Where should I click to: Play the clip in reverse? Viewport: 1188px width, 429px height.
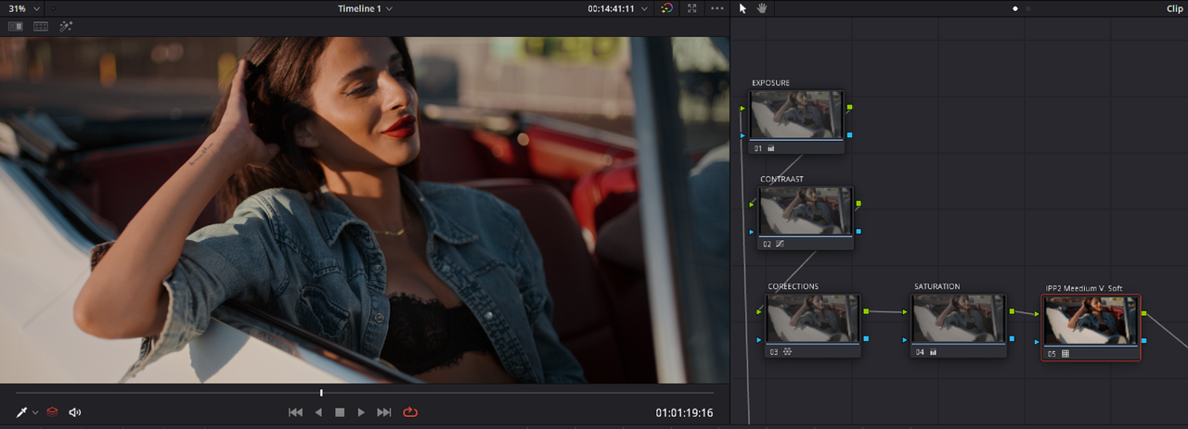(318, 412)
